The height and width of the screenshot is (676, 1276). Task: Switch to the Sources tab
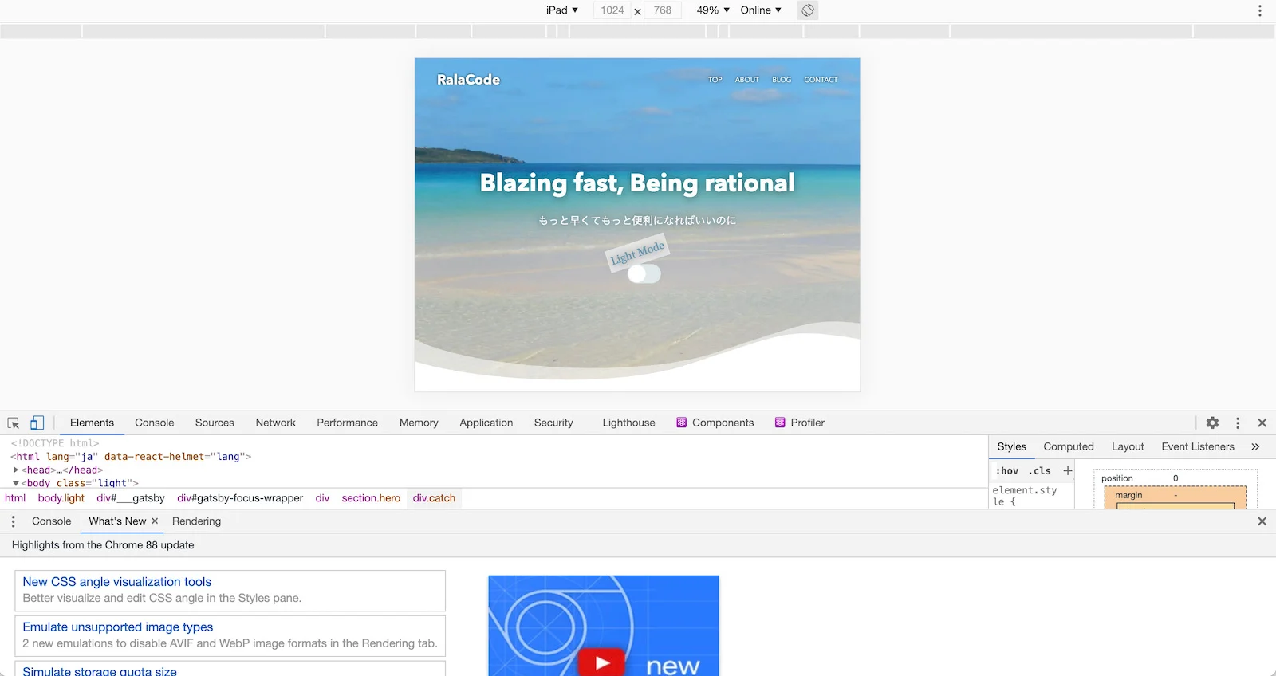(215, 423)
